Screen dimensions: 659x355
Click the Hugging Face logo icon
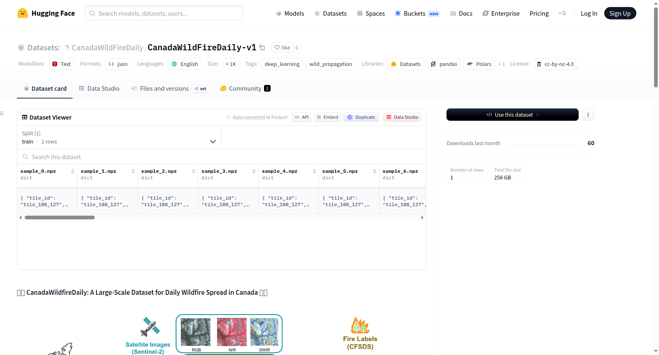[x=23, y=13]
